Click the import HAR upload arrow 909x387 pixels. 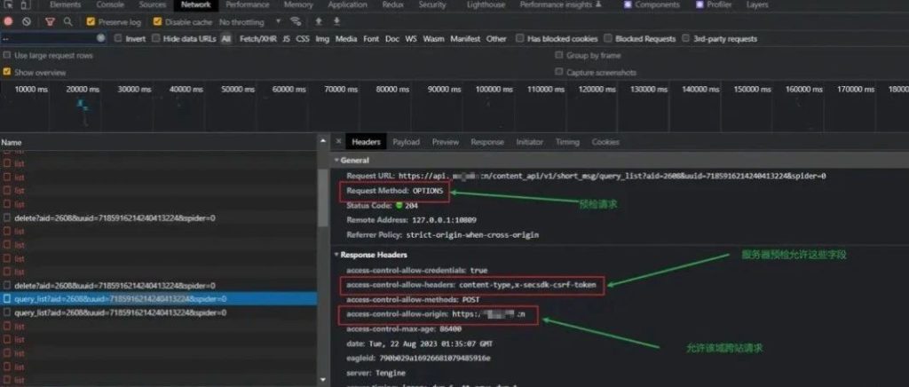[x=319, y=21]
